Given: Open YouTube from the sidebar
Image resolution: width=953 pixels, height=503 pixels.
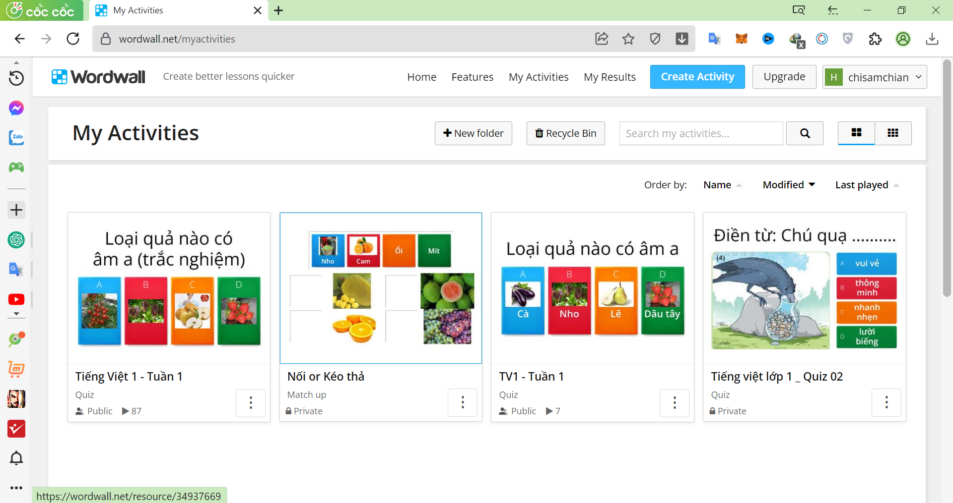Looking at the screenshot, I should [16, 299].
